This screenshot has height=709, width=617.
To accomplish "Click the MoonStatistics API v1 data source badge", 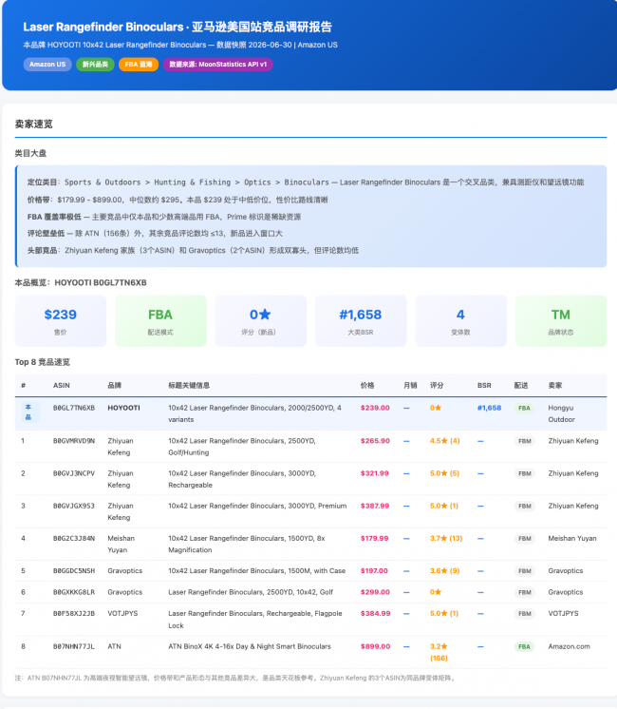I will 217,65.
